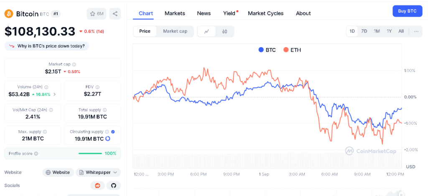Open the Reddit social link icon
This screenshot has height=196, width=428.
click(x=97, y=186)
